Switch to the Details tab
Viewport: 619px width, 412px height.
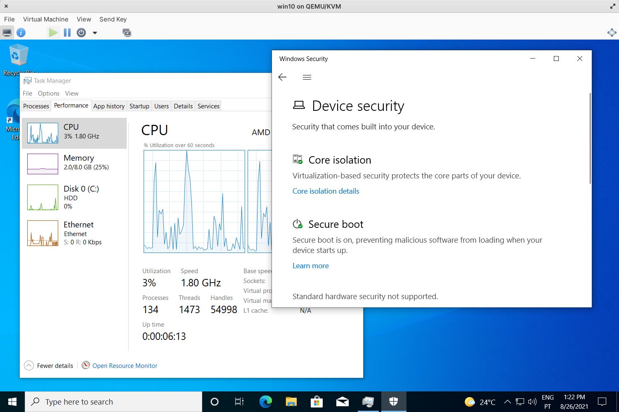[x=183, y=106]
